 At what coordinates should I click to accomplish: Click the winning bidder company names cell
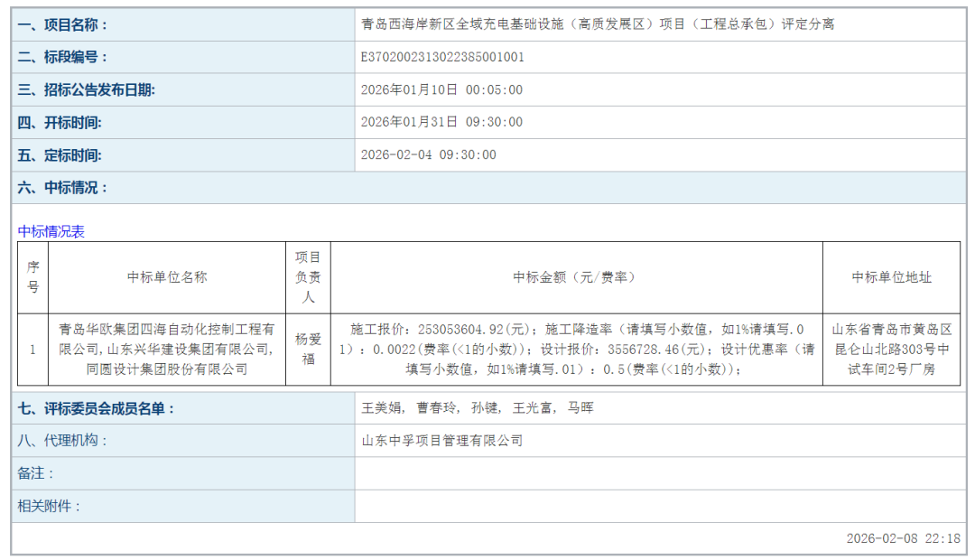click(167, 350)
